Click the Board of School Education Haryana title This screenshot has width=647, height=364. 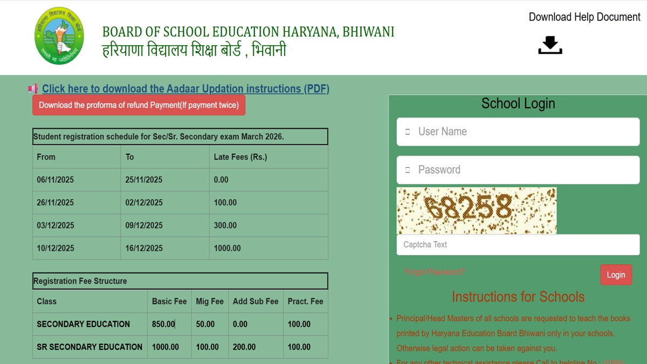pyautogui.click(x=248, y=32)
